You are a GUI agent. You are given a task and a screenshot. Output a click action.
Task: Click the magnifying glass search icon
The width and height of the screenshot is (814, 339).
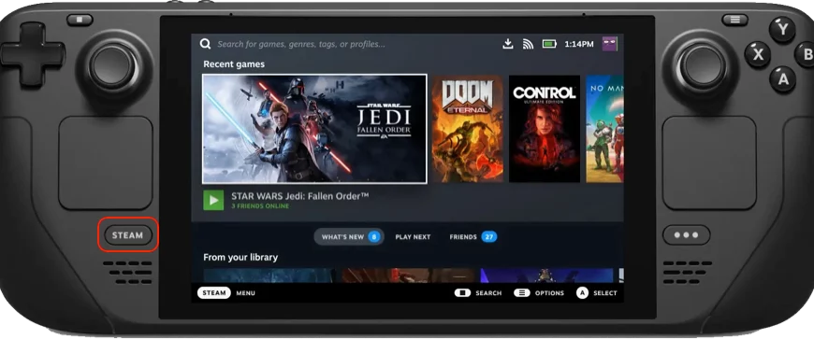(206, 44)
